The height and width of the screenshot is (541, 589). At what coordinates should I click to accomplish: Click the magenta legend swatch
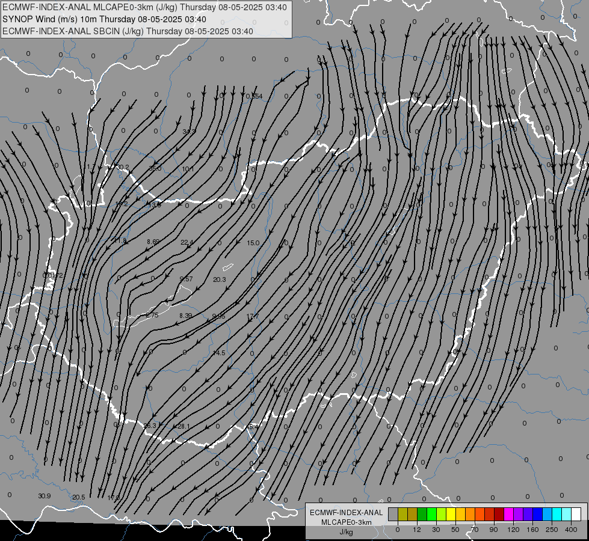pyautogui.click(x=508, y=514)
